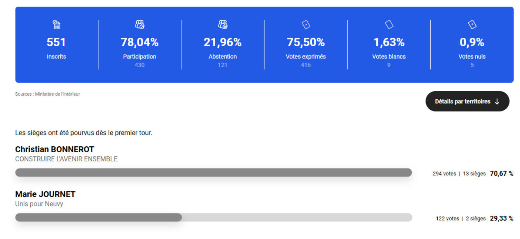
Task: Click the 551 Inscrits figure
Action: tap(56, 42)
